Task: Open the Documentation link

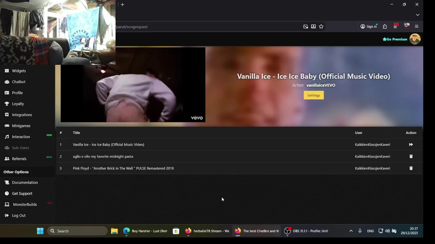Action: tap(25, 183)
